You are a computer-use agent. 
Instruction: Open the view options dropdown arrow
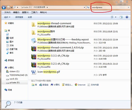[x=116, y=17]
